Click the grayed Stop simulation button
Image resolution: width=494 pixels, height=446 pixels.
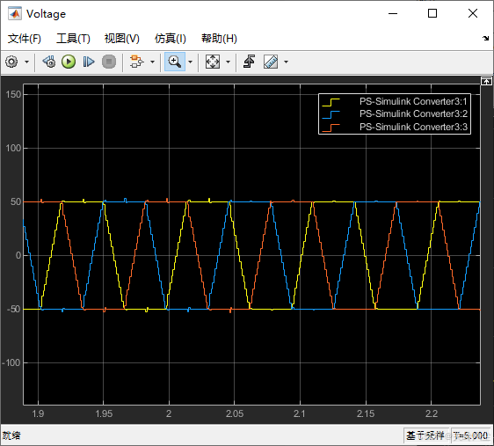tap(109, 62)
